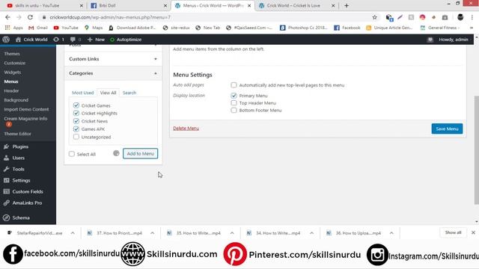Tick the Select All checkbox
The image size is (479, 269).
click(72, 154)
